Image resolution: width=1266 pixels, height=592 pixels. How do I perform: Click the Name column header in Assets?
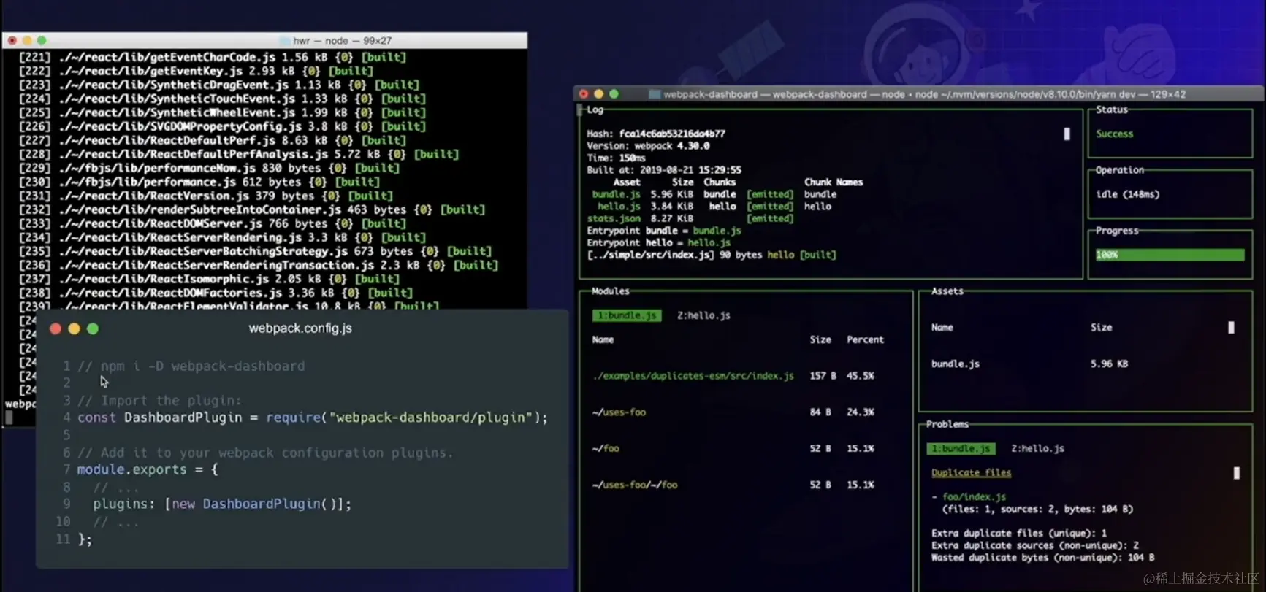942,327
